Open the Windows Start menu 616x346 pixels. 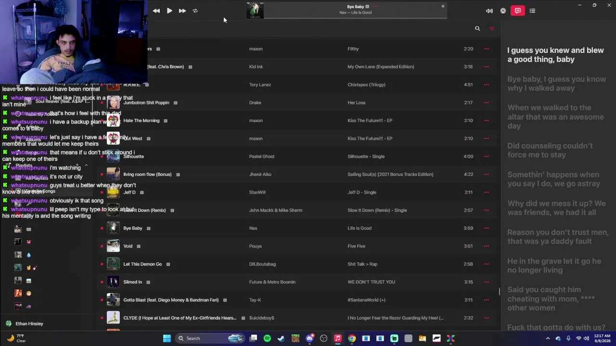(x=167, y=338)
